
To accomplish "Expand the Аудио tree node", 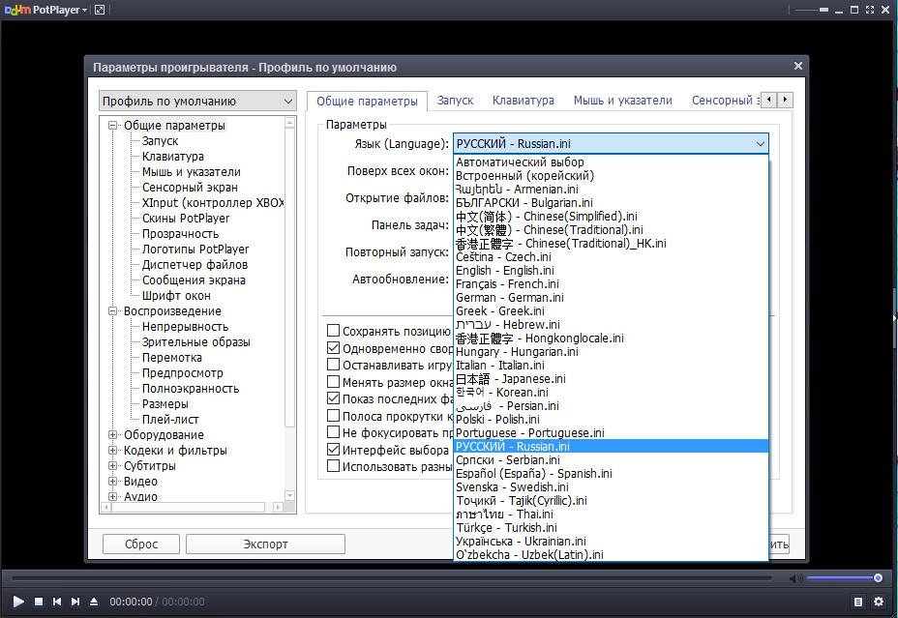I will pyautogui.click(x=113, y=497).
